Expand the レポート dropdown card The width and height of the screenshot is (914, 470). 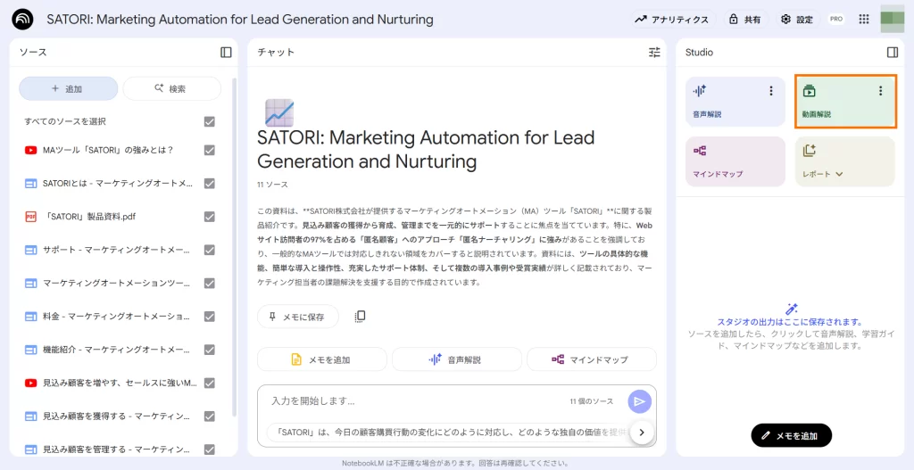coord(844,162)
